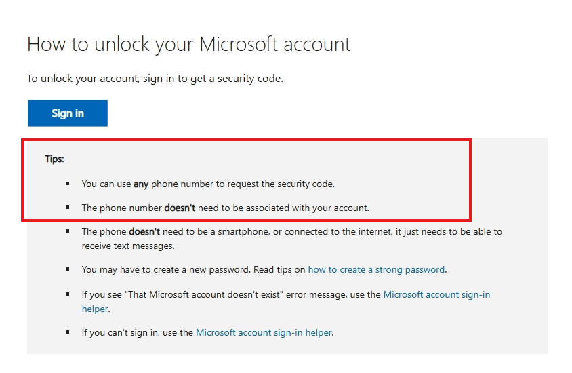Click the blue Sign in button

pos(68,113)
